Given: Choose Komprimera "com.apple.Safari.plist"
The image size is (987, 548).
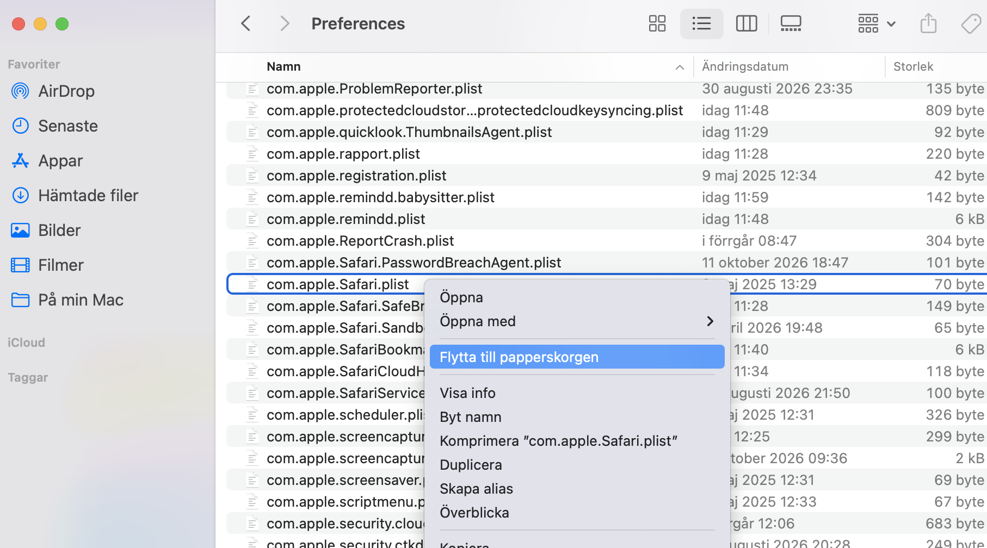Looking at the screenshot, I should [577, 441].
